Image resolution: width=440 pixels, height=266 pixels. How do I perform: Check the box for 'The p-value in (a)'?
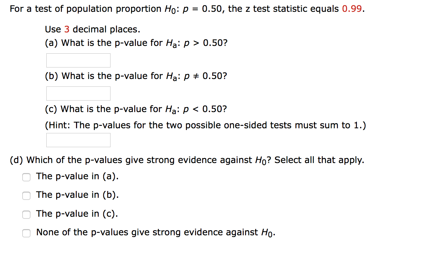pyautogui.click(x=26, y=177)
